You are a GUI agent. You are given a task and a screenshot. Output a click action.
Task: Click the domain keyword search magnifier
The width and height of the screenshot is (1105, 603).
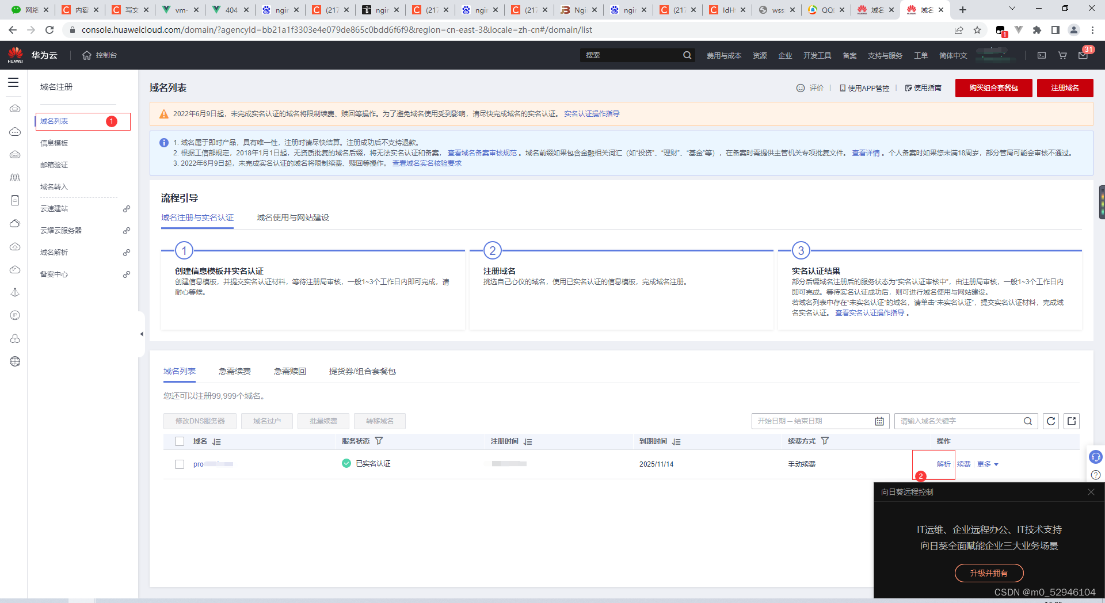pos(1028,421)
